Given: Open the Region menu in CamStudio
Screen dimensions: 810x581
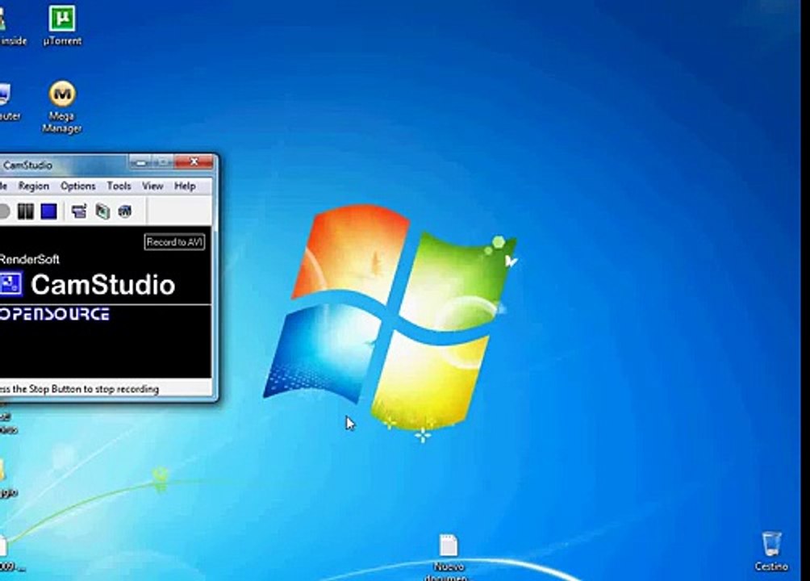Looking at the screenshot, I should click(x=34, y=186).
